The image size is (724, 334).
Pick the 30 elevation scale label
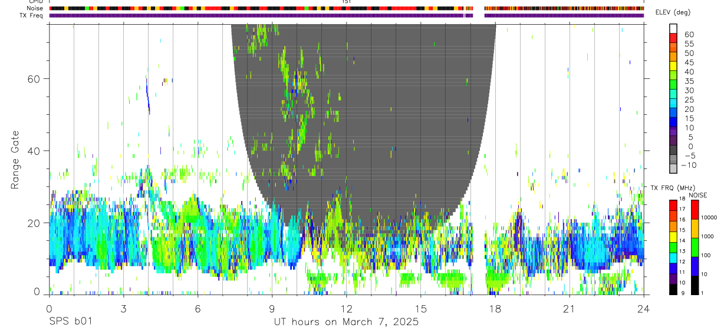(x=689, y=90)
